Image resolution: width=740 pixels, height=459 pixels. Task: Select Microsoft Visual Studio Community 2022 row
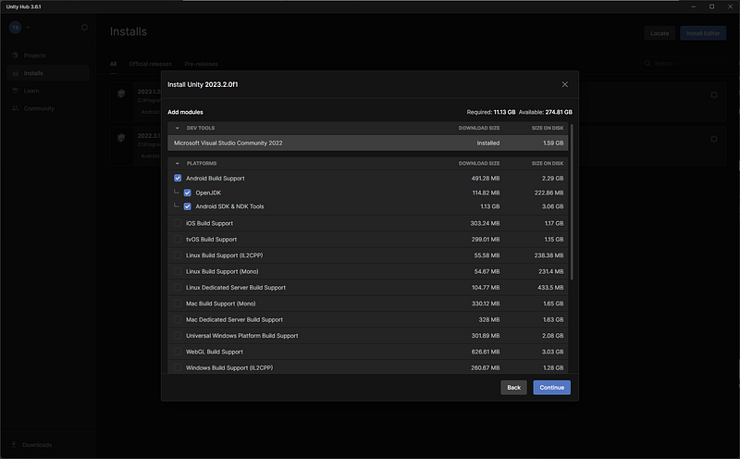pyautogui.click(x=367, y=143)
